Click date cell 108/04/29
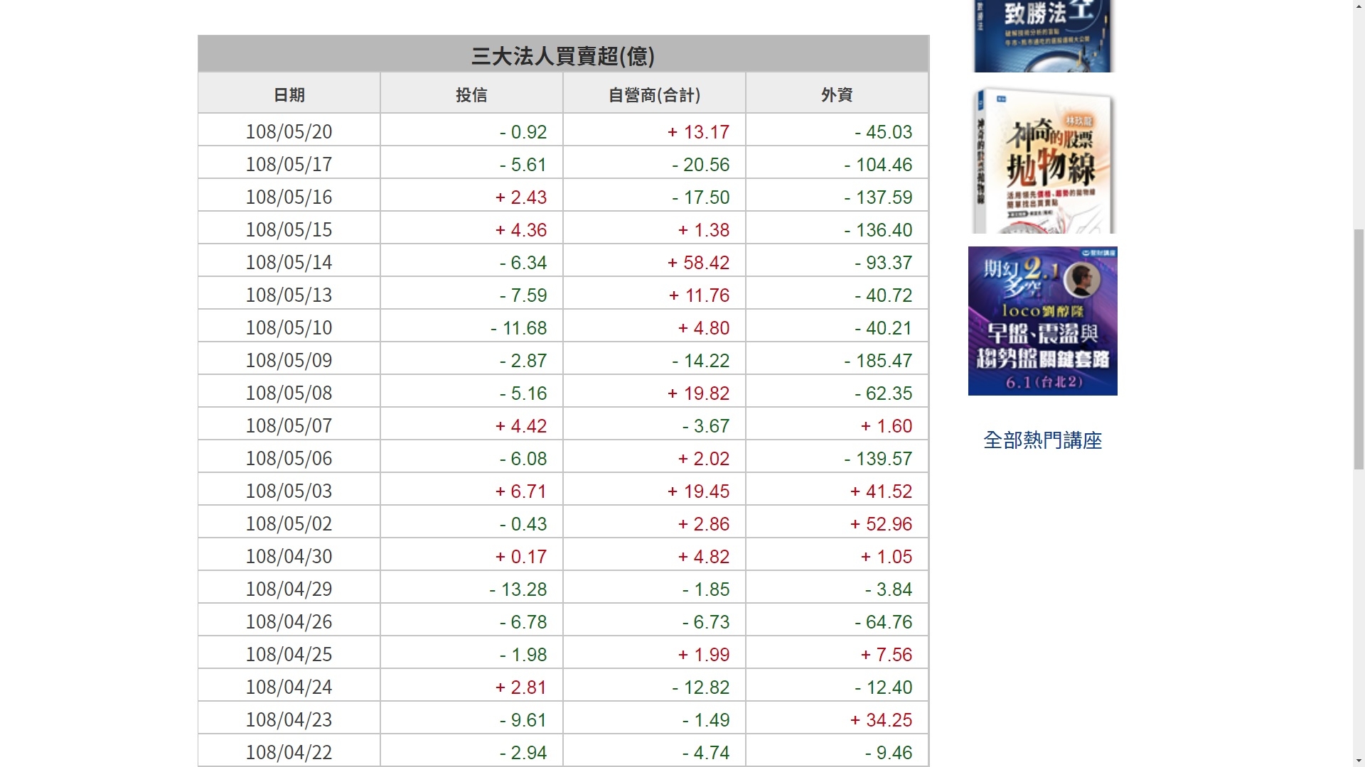The height and width of the screenshot is (767, 1365). pos(289,589)
